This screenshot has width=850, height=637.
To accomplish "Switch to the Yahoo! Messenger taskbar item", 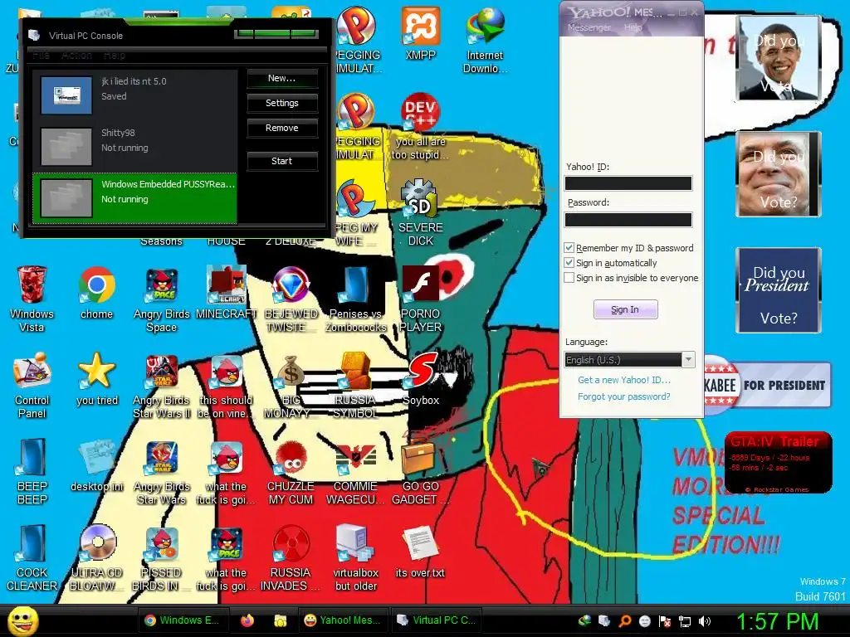I will 343,620.
